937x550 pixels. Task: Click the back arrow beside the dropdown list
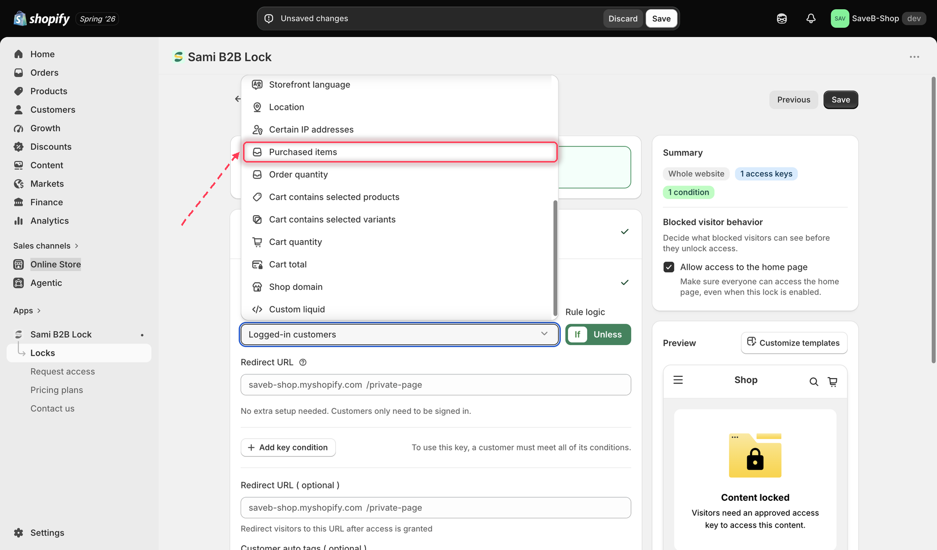238,99
